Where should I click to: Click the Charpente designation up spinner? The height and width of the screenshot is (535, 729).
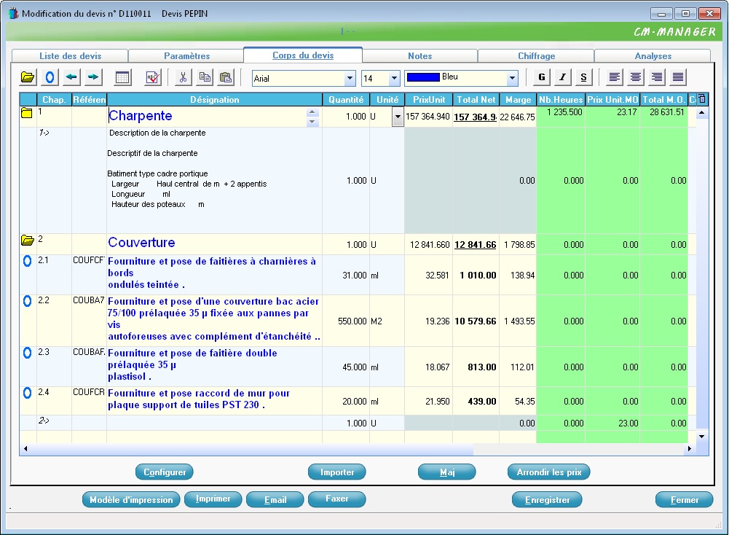pos(312,112)
